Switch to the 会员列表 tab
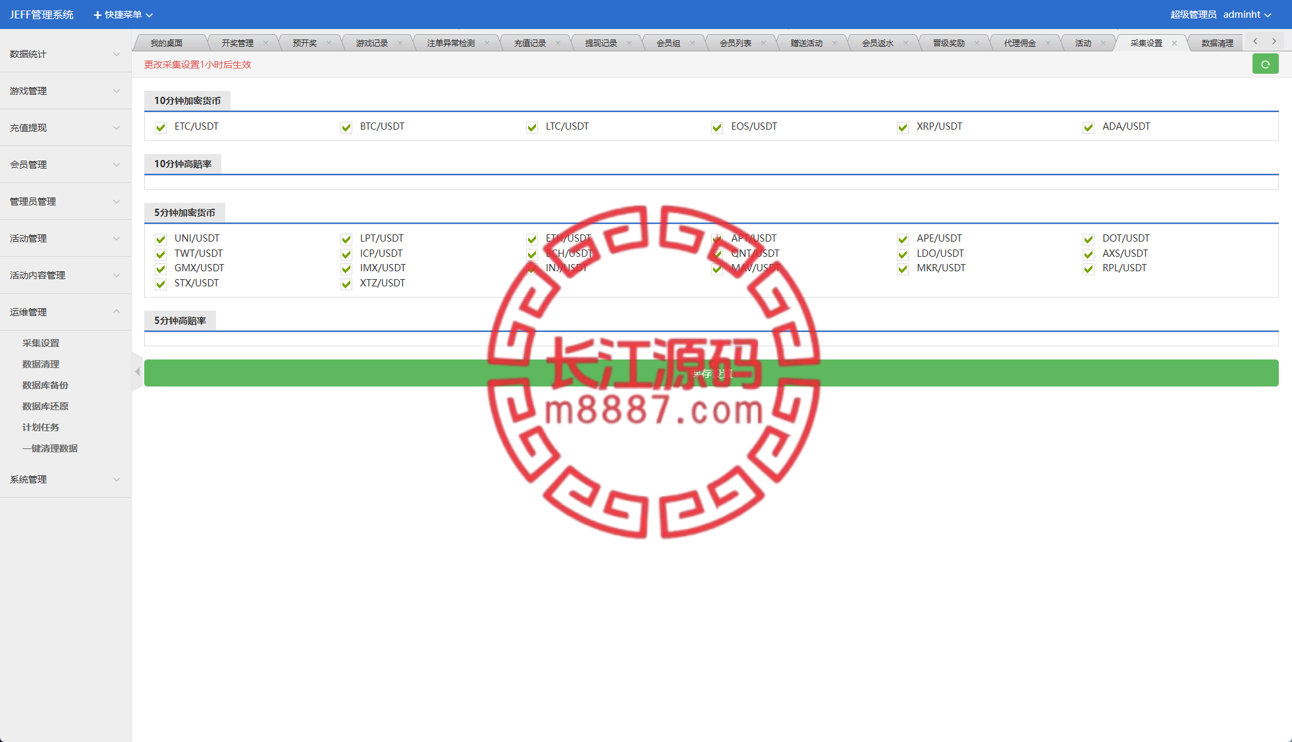Screen dimensions: 1292x742 [735, 43]
